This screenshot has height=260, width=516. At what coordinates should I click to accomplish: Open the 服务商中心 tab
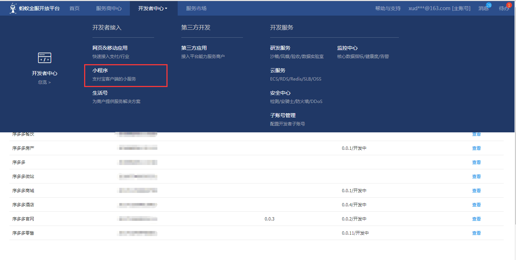pos(109,8)
